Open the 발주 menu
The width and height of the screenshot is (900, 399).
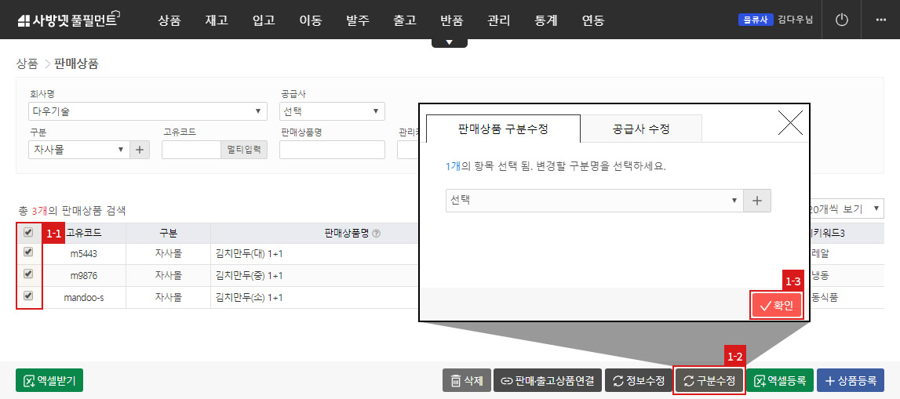click(358, 20)
